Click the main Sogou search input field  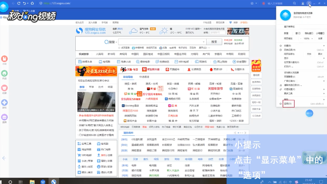point(162,42)
